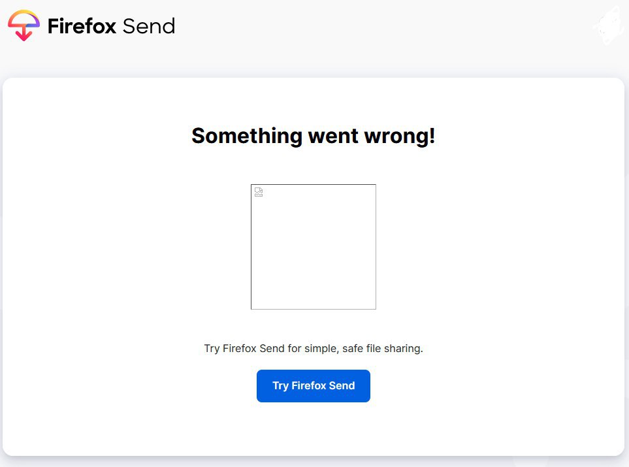The width and height of the screenshot is (629, 467).
Task: Click the "Send" word in header wordmark
Action: pos(149,27)
